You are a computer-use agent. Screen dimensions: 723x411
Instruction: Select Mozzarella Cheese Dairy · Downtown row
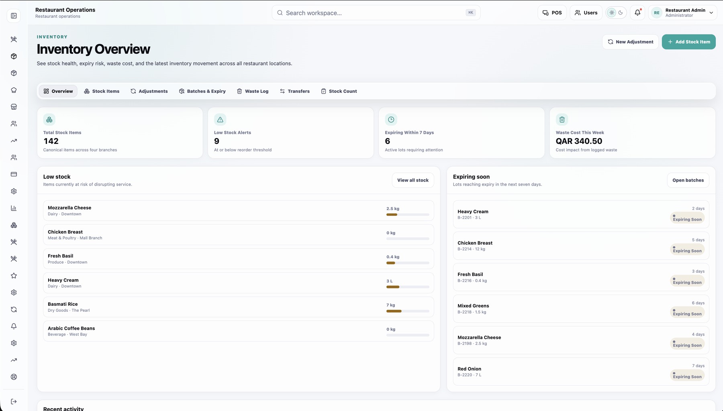click(x=239, y=211)
